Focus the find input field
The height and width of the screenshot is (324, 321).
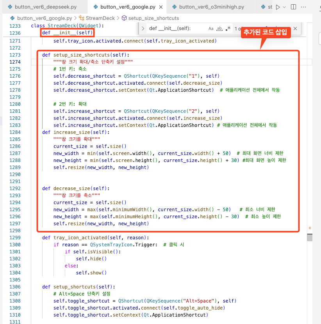(177, 28)
